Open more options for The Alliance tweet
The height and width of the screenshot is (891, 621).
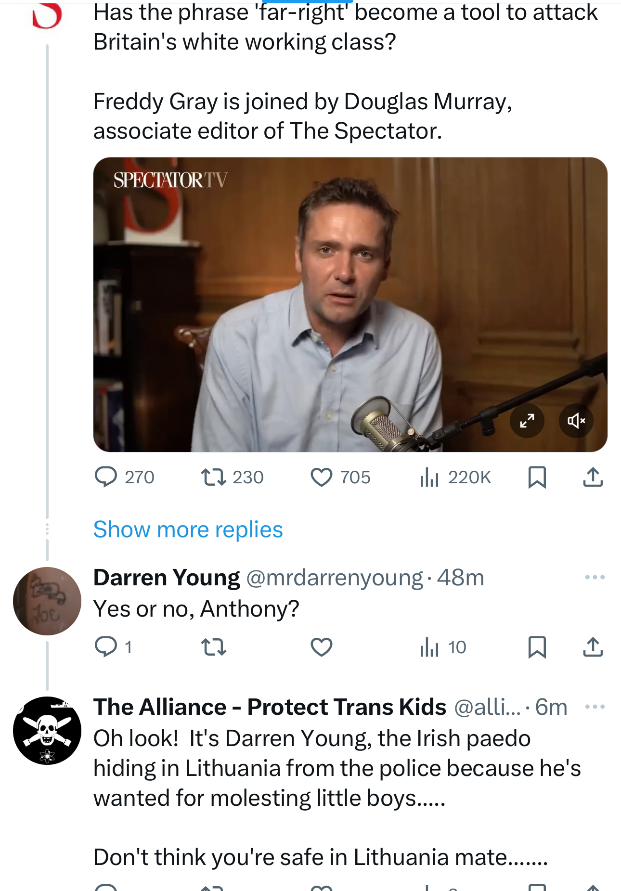[595, 707]
